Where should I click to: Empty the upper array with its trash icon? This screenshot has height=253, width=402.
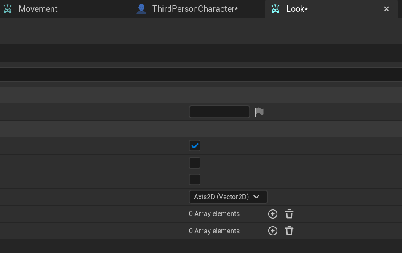coord(289,214)
